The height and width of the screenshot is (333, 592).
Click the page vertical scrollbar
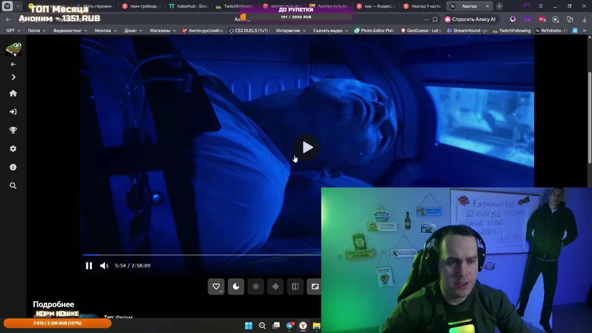(589, 118)
